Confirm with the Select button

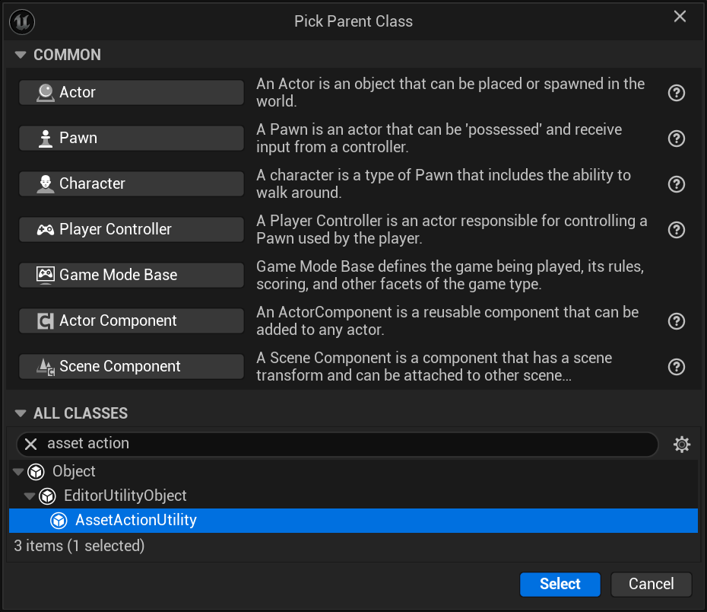(560, 584)
